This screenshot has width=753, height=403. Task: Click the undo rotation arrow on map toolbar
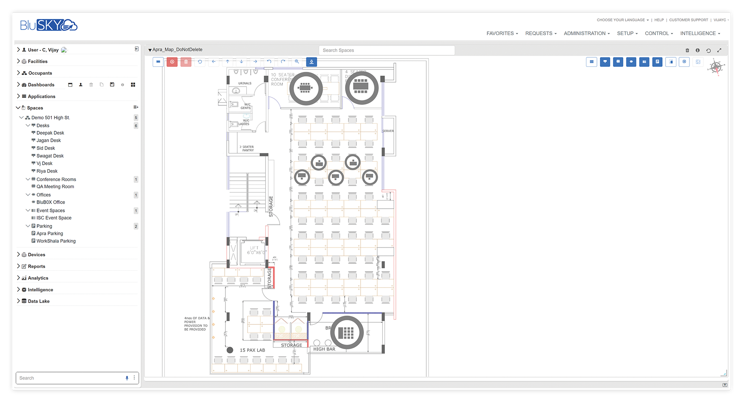click(x=269, y=61)
